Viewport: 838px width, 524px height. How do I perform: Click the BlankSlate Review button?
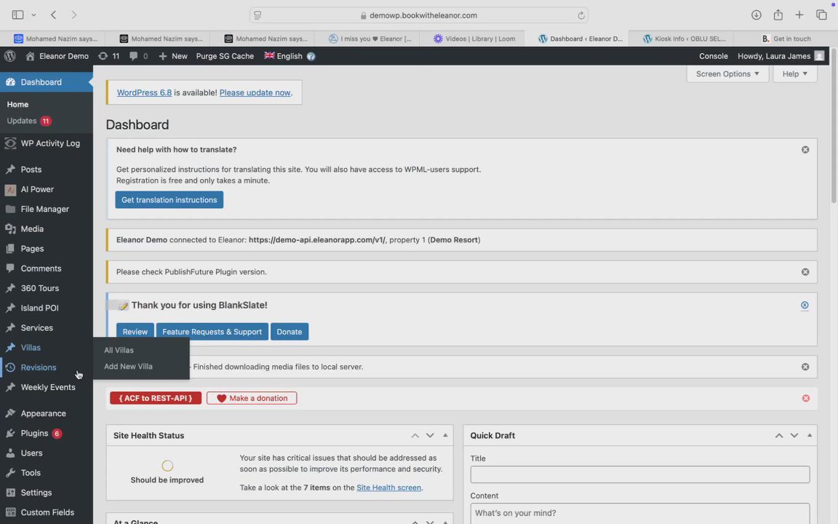135,332
